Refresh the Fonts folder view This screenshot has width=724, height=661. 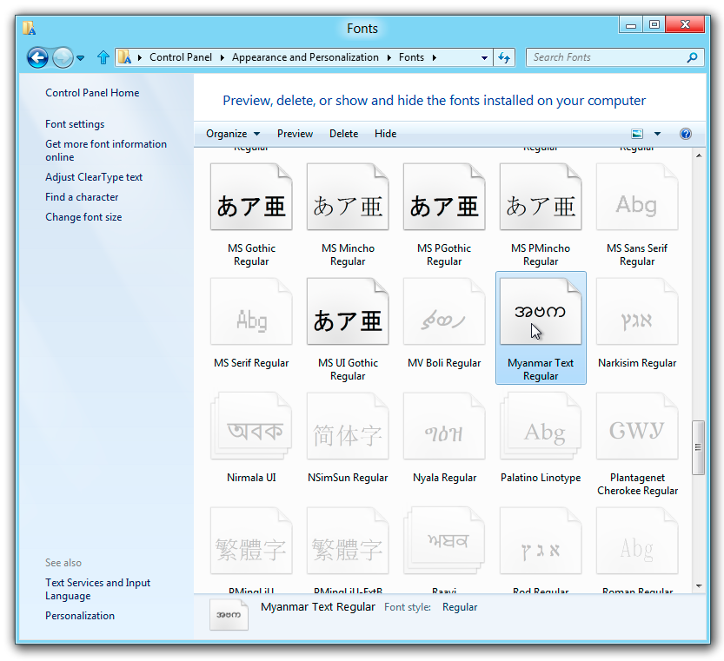coord(504,57)
